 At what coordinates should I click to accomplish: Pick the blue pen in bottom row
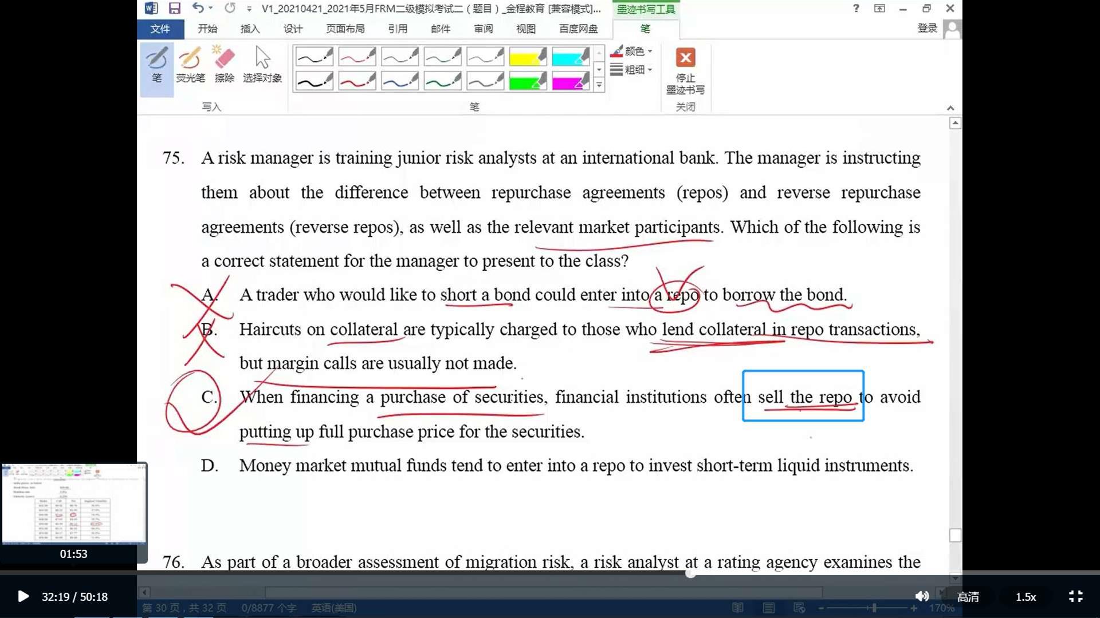[x=400, y=81]
